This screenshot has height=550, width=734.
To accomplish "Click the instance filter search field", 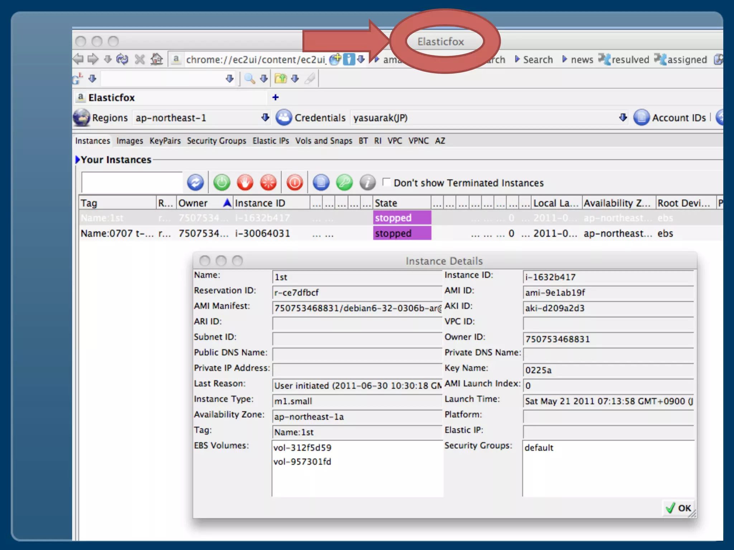I will click(x=132, y=183).
